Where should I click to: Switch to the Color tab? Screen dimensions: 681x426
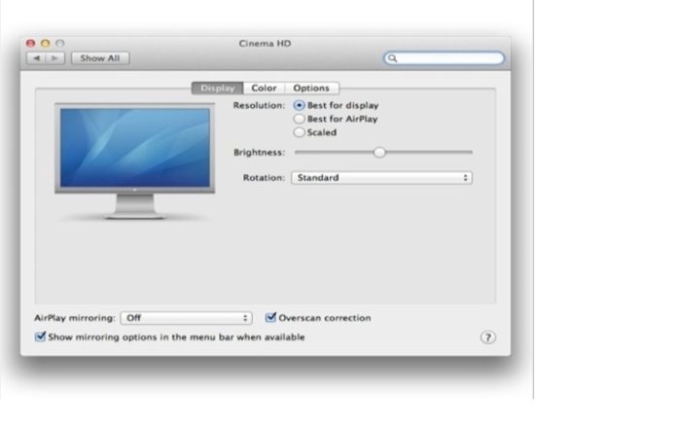264,89
